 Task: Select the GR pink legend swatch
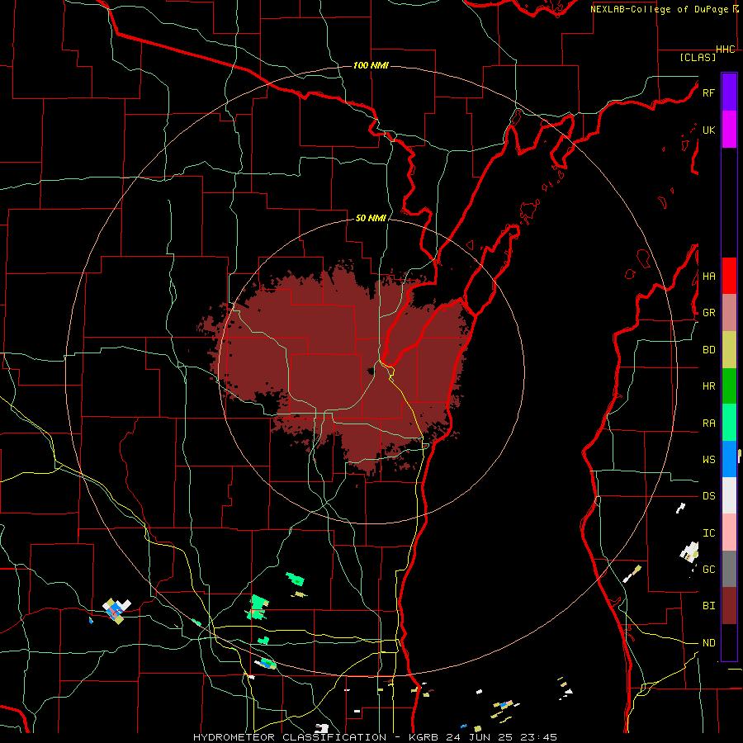pos(729,312)
